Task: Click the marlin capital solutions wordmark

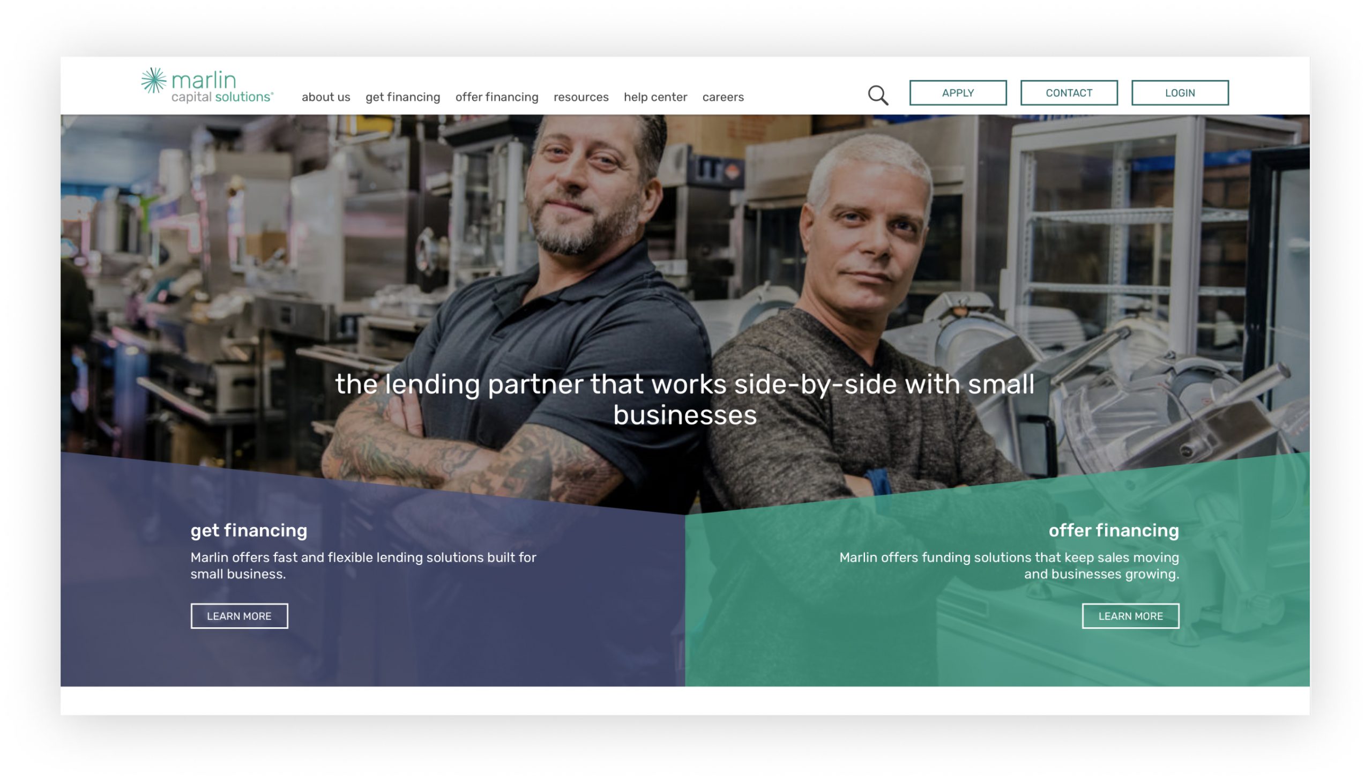Action: click(x=222, y=86)
